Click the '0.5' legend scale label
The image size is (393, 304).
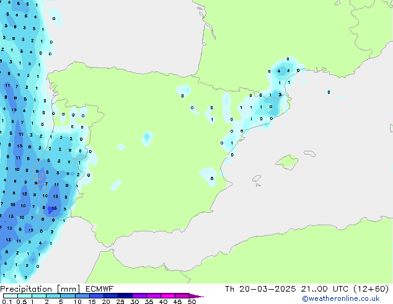click(21, 302)
